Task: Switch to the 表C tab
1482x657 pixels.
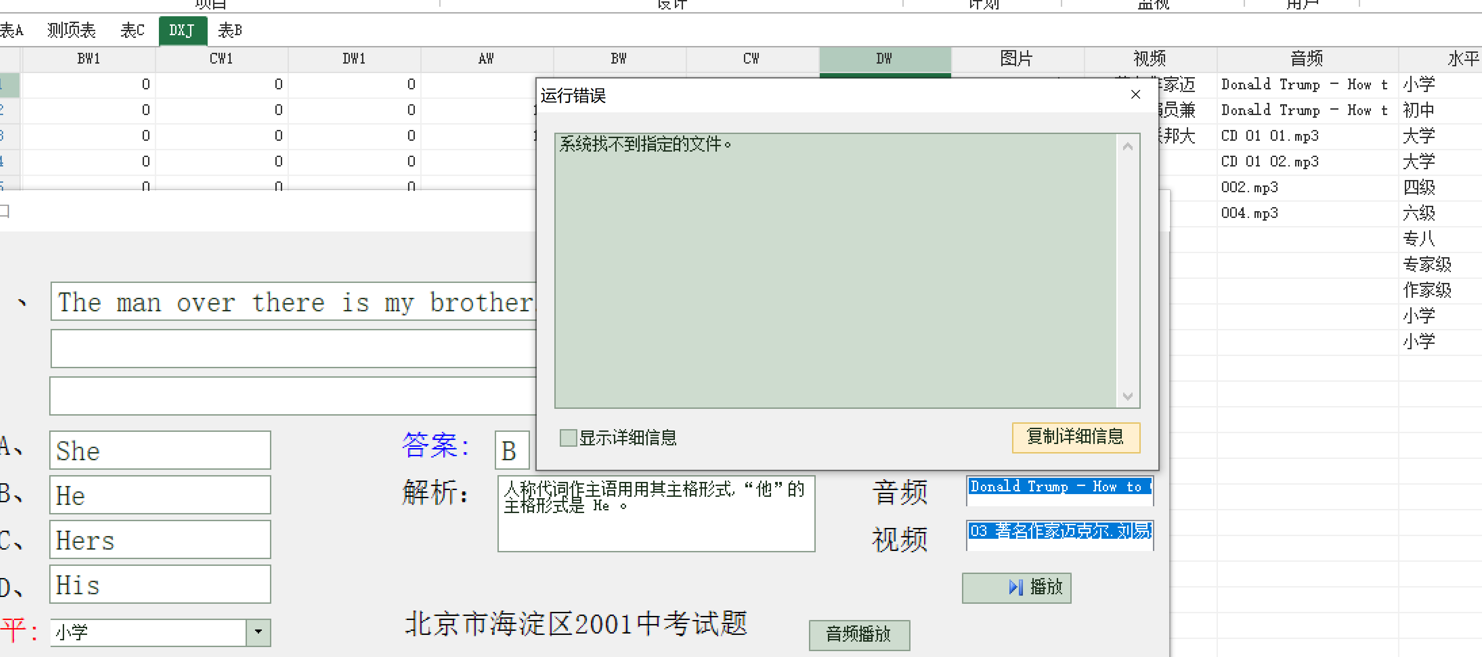Action: point(132,30)
